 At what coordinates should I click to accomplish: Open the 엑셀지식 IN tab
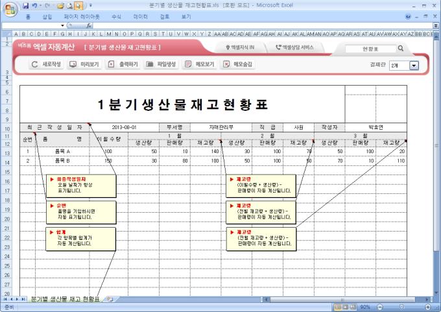click(240, 47)
